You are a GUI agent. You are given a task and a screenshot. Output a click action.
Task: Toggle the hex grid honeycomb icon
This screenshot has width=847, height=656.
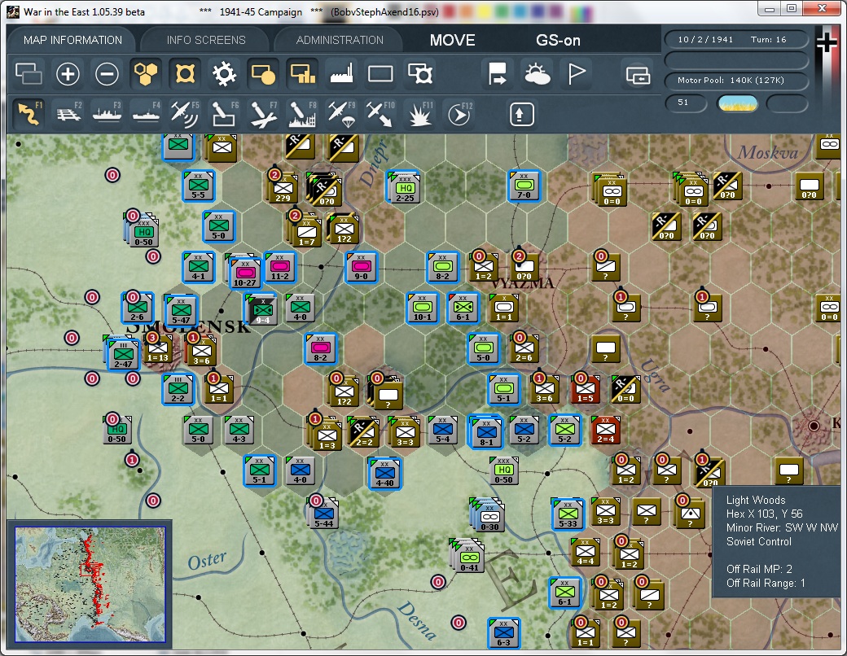[x=146, y=73]
